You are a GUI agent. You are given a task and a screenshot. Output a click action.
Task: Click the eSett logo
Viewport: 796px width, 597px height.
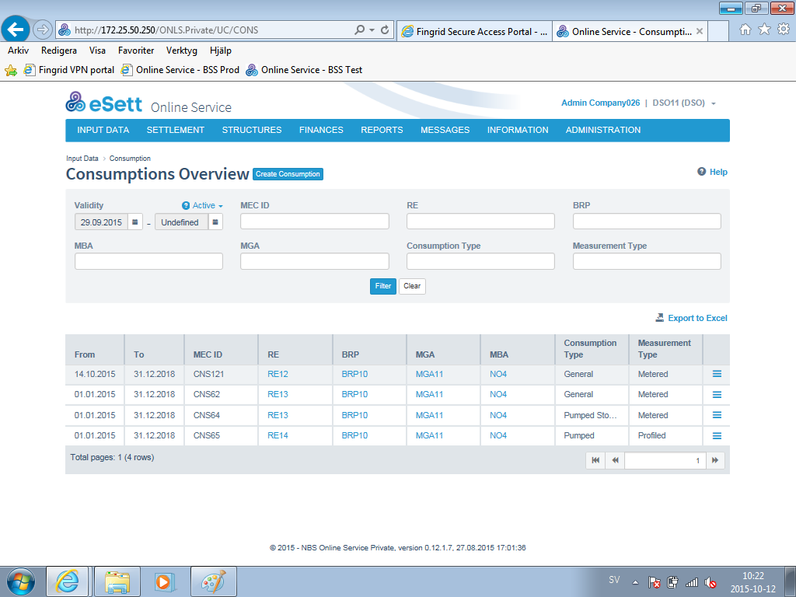104,102
